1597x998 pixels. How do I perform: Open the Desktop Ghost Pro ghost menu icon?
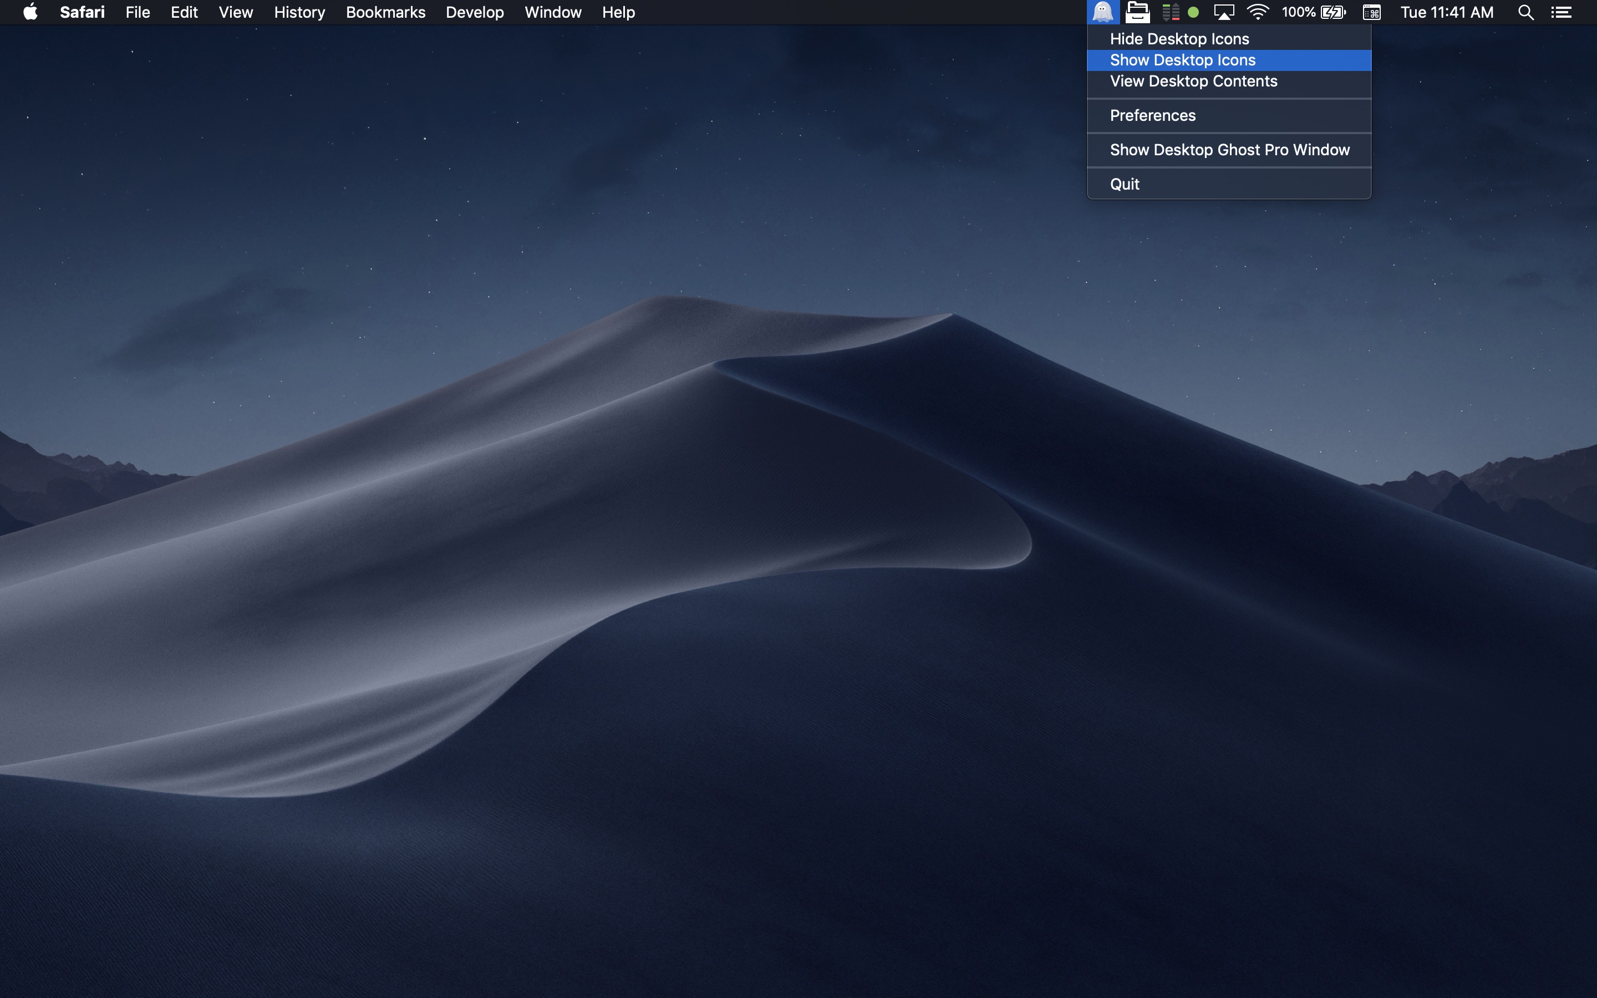click(x=1102, y=12)
